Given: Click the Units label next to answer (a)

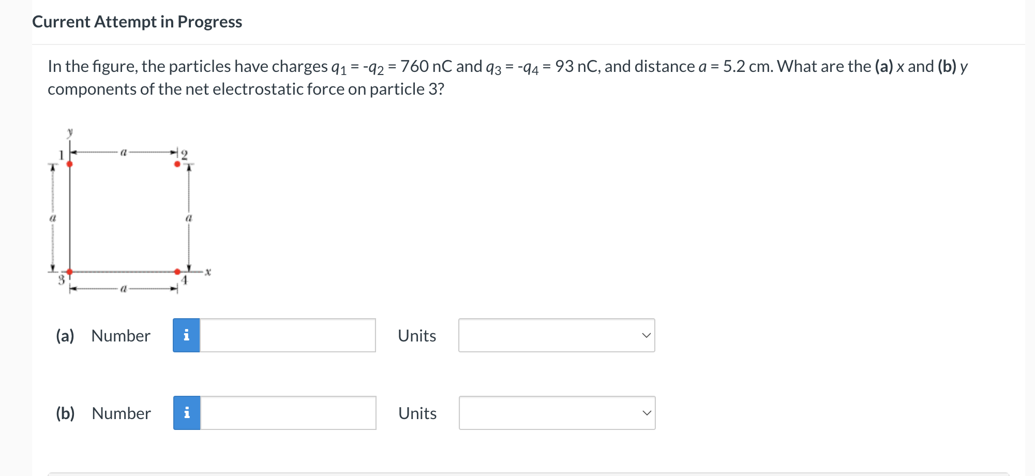Looking at the screenshot, I should tap(416, 335).
